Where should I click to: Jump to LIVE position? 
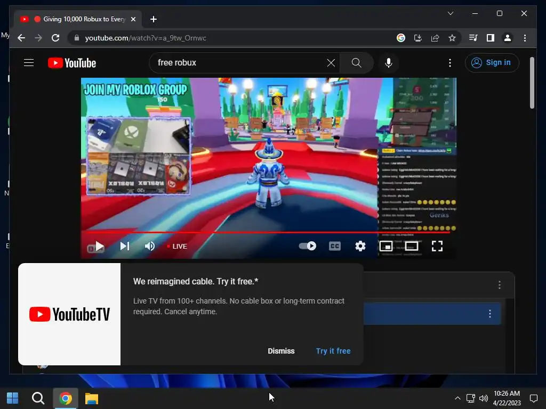[x=177, y=246]
